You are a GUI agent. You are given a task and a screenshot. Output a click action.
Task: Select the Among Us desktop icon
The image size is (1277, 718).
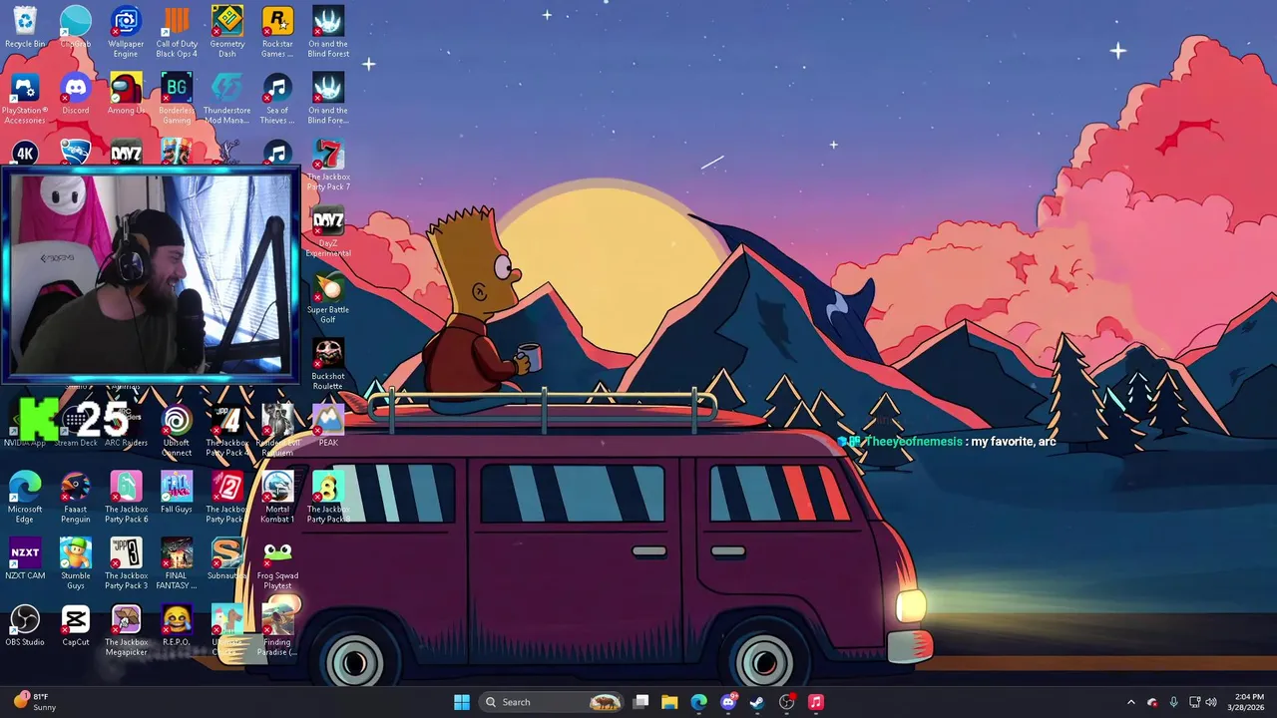coord(126,94)
